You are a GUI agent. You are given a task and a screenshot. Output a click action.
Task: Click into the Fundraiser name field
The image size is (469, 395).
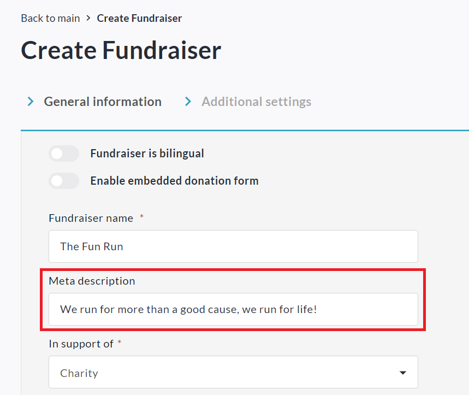(233, 246)
